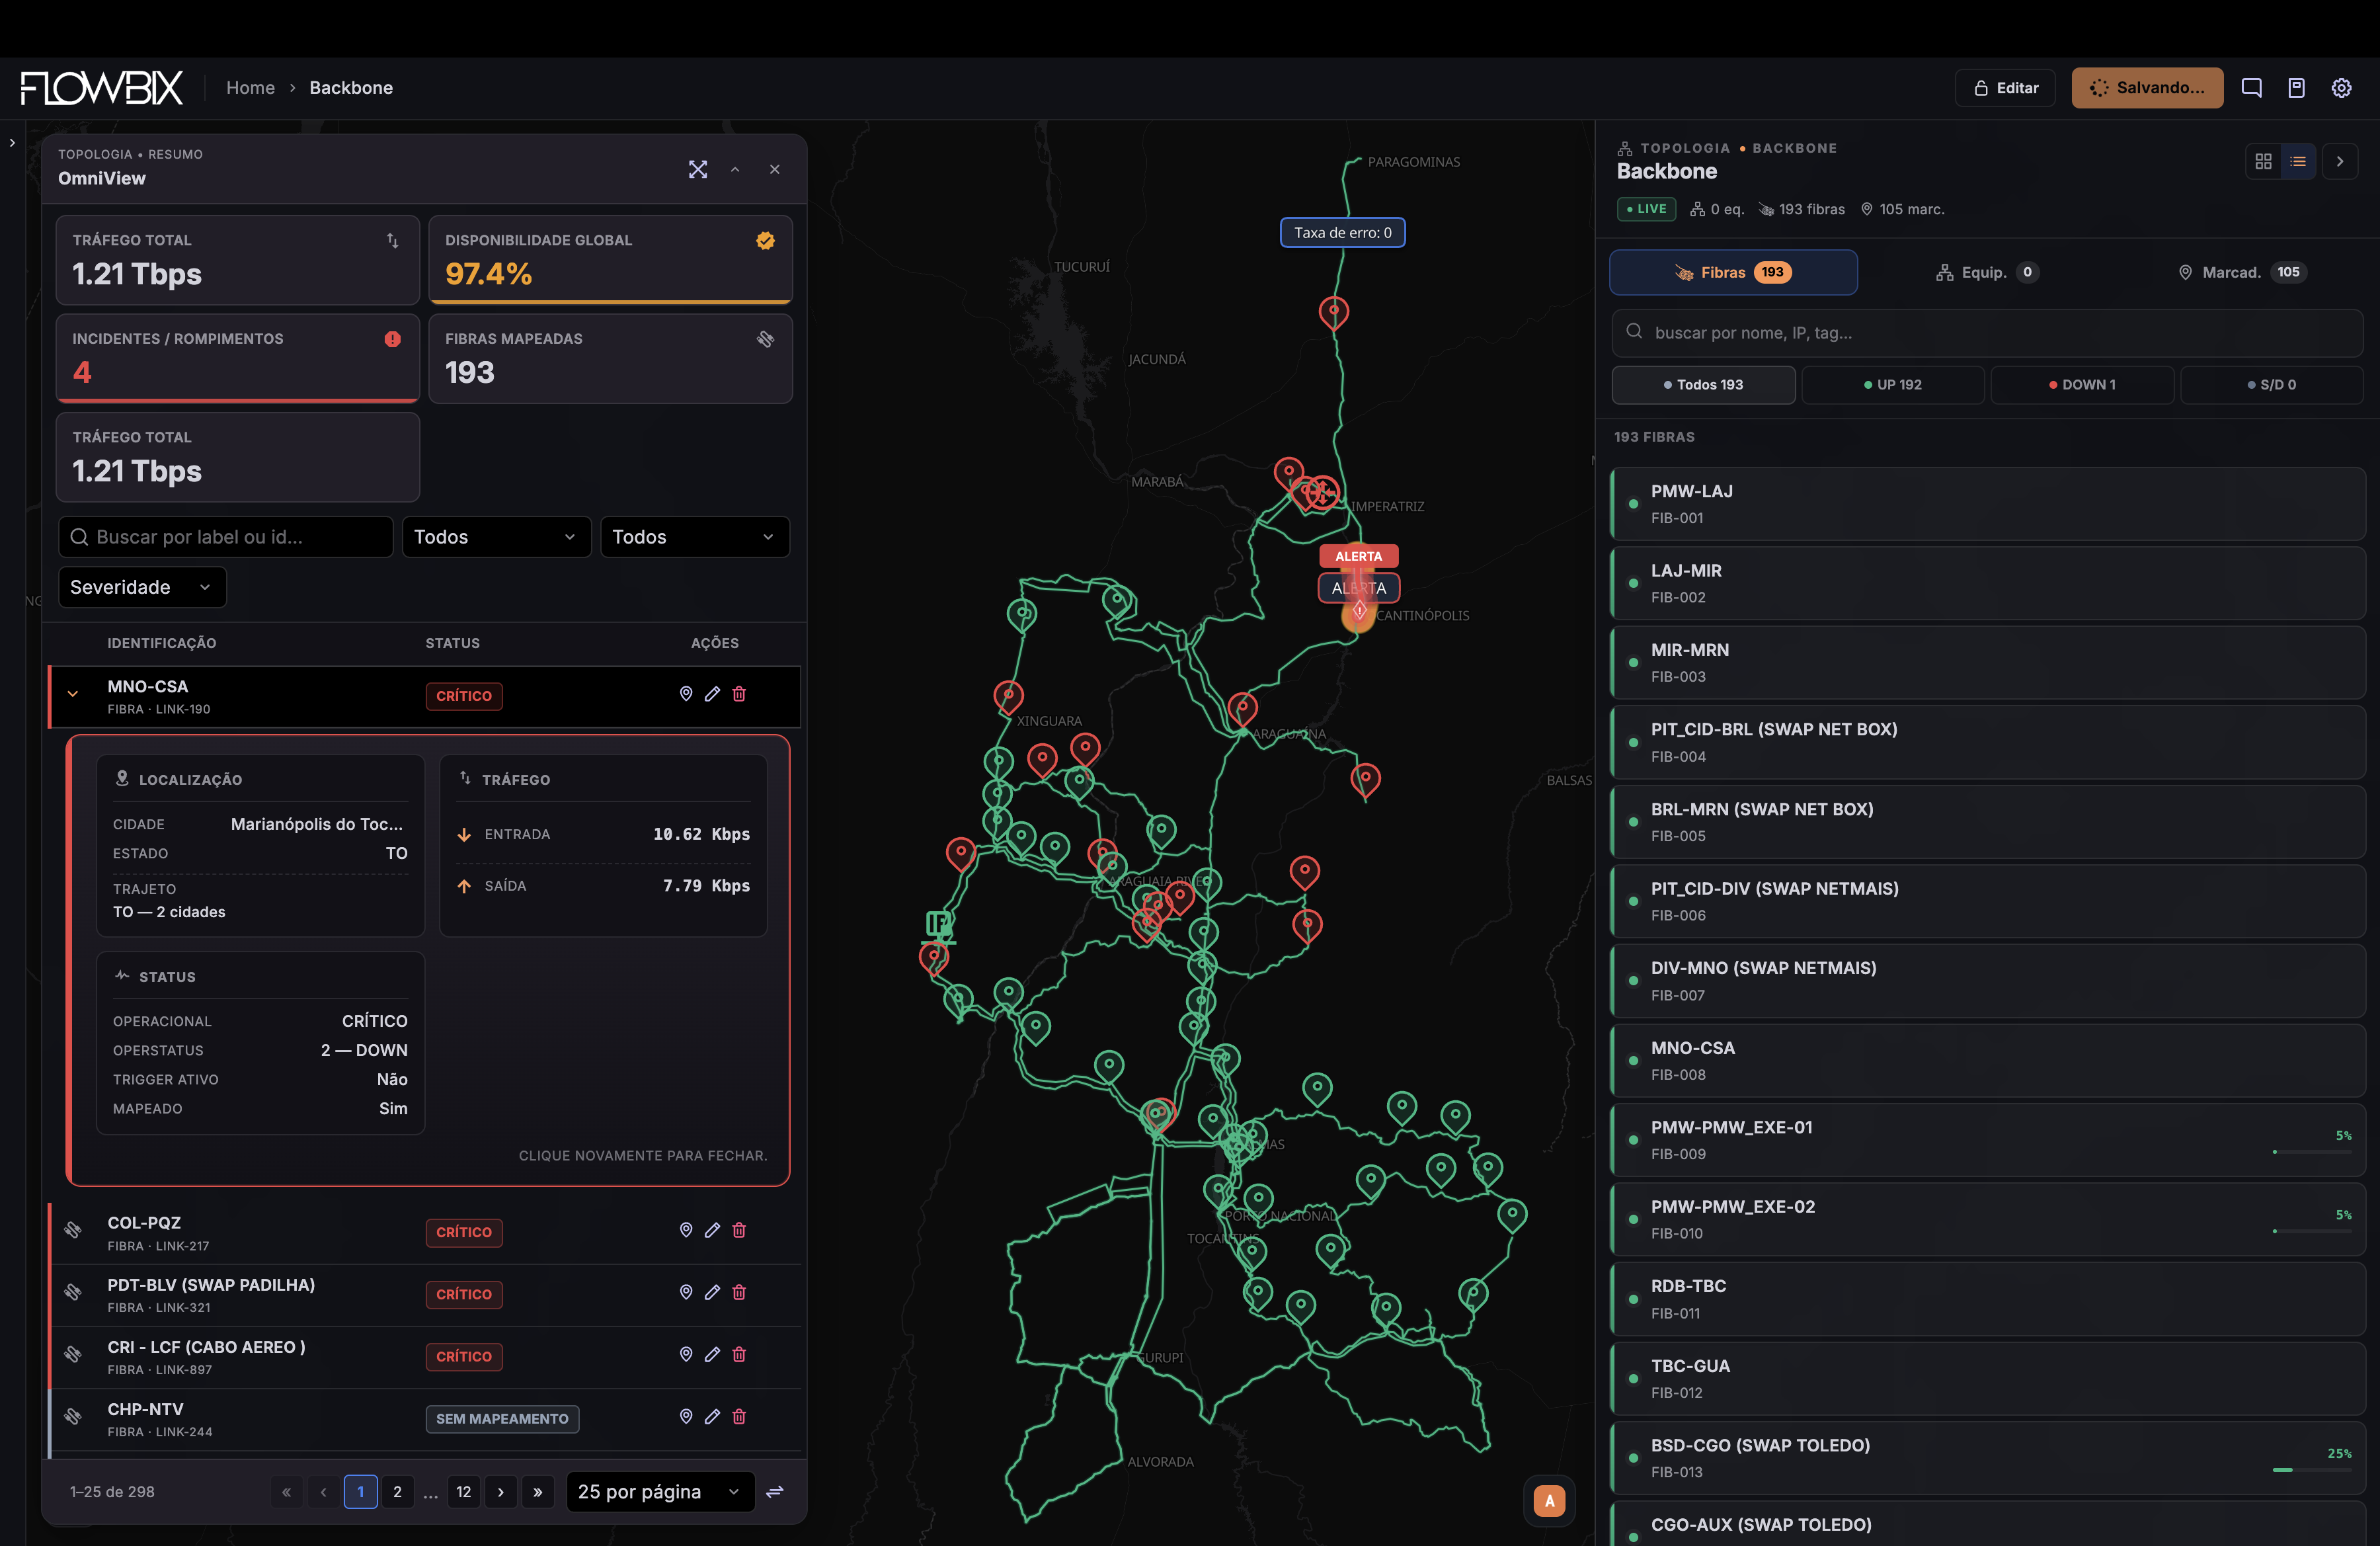Image resolution: width=2380 pixels, height=1546 pixels.
Task: Open the documentation book icon in header
Action: pos(2296,88)
